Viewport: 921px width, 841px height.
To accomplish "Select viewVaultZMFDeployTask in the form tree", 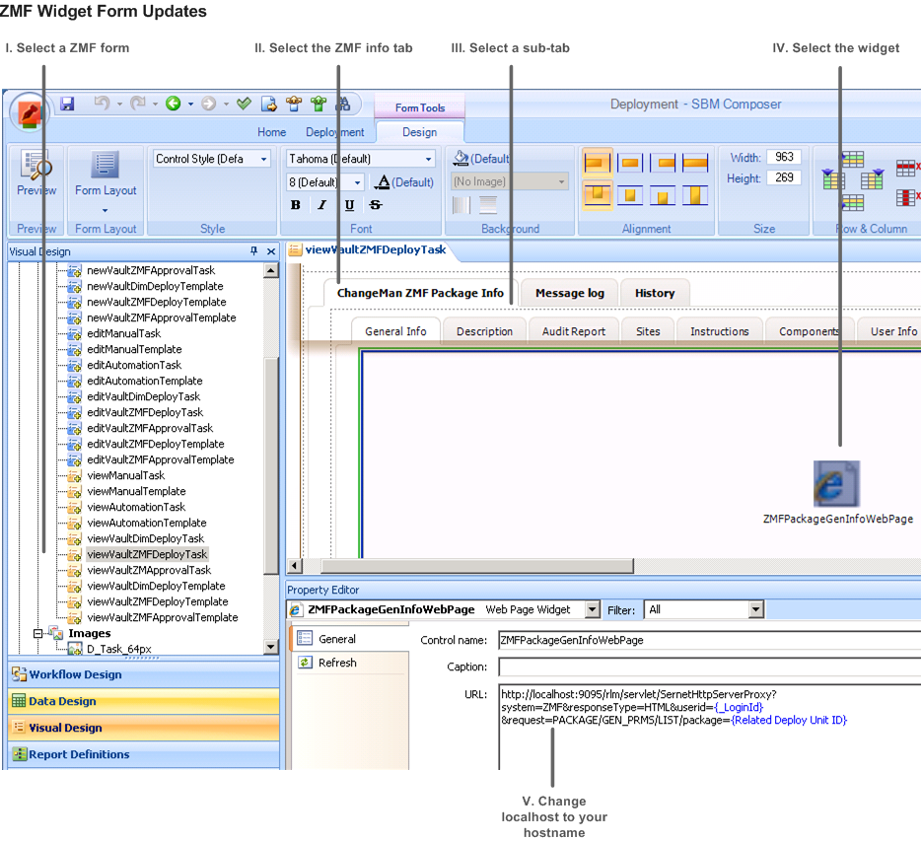I will point(147,554).
